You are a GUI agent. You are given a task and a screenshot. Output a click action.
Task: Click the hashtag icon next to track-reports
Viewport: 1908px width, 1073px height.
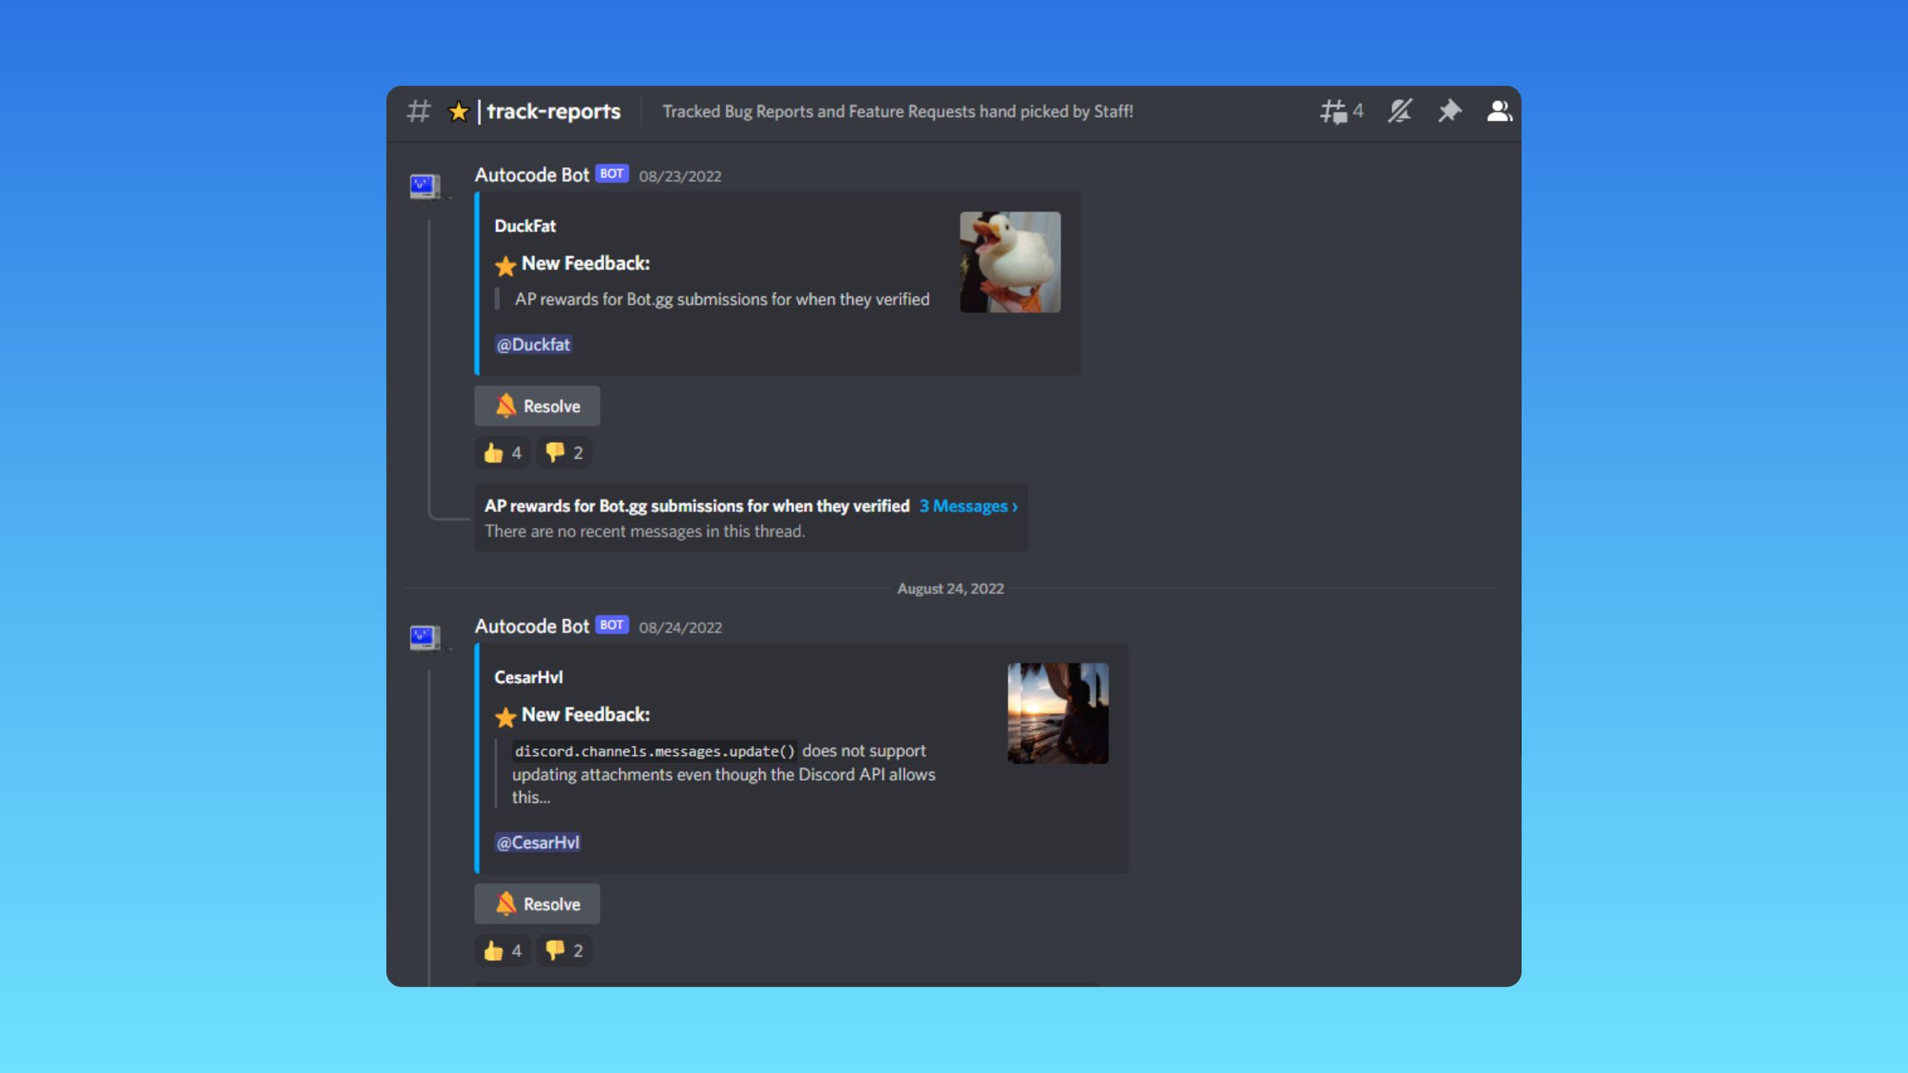(x=419, y=111)
